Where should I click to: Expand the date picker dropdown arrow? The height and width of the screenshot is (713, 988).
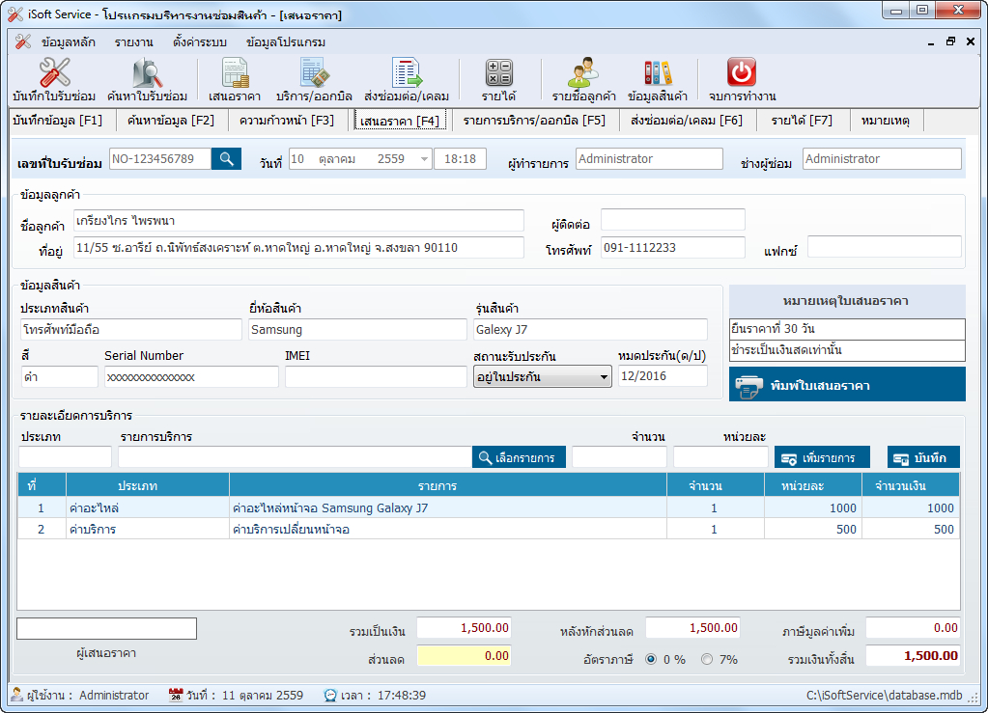coord(424,159)
